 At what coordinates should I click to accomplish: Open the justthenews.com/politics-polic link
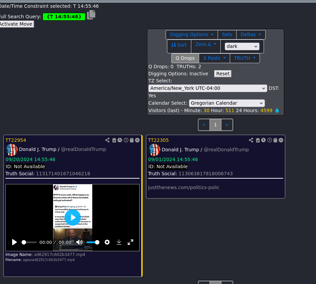click(184, 187)
